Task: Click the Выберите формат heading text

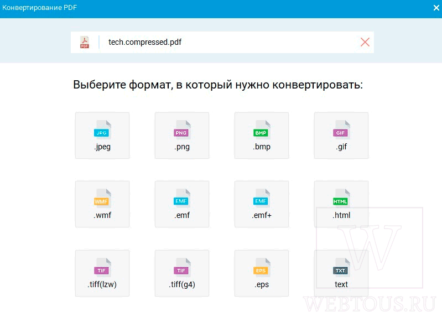Action: coord(218,85)
